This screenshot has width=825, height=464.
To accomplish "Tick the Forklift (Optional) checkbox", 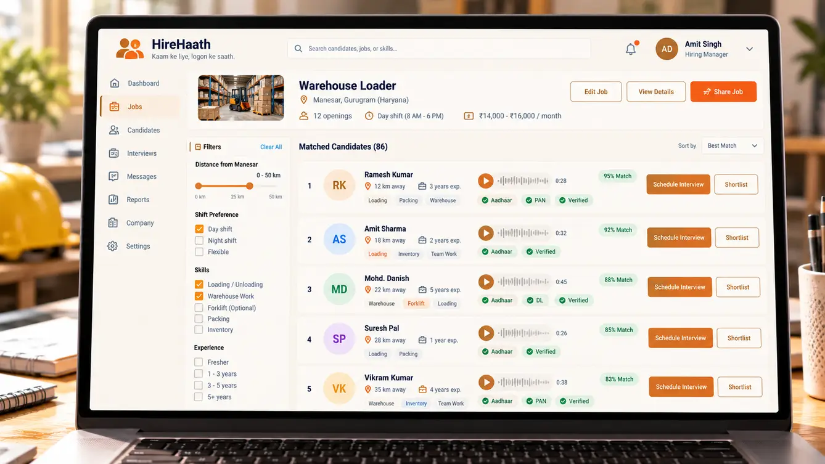I will (x=199, y=307).
